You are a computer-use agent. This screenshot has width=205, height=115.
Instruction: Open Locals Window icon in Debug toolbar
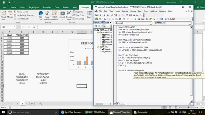127,15
